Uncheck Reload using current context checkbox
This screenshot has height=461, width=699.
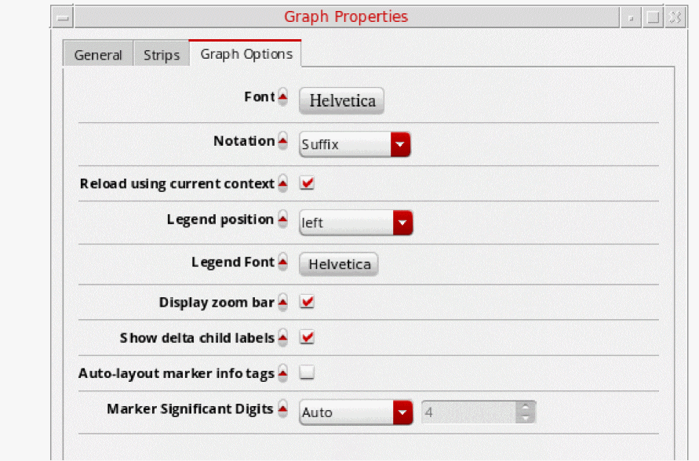tap(308, 183)
